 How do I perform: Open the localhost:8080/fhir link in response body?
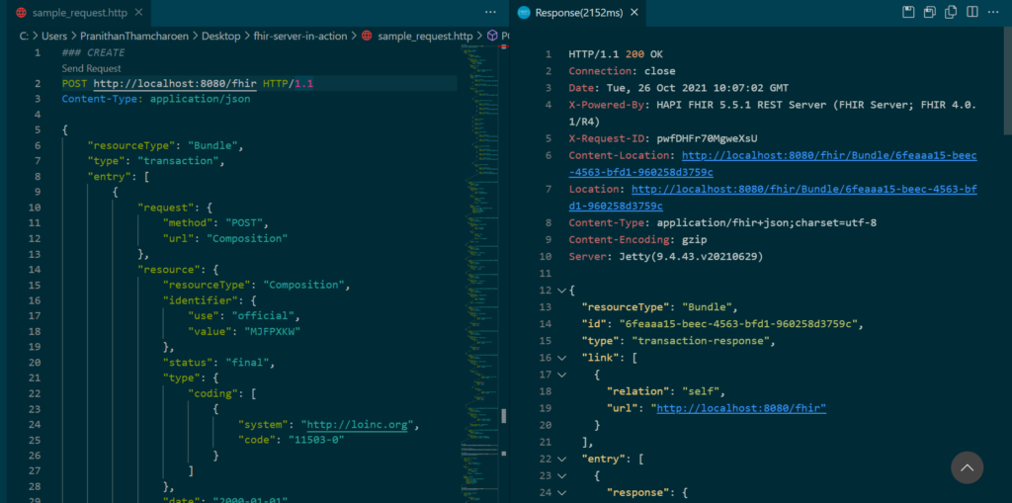[741, 408]
